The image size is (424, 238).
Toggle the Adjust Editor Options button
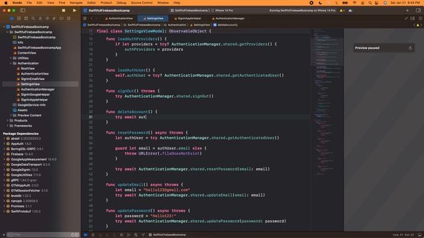coord(413,19)
